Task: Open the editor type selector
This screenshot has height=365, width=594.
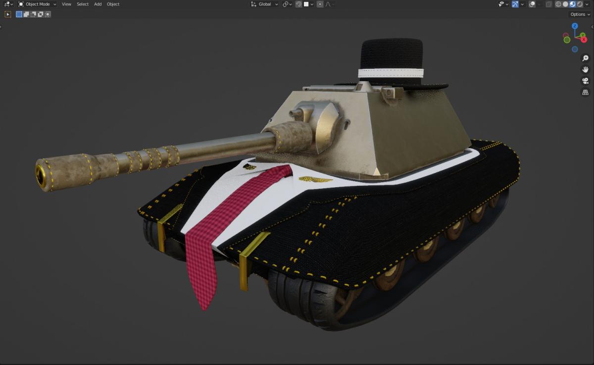Action: point(8,4)
